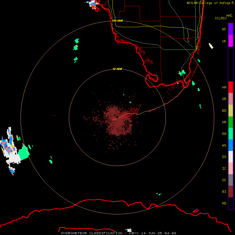Viewport: 235px width, 235px height.
Task: Click the WS legend label
Action: coord(224,145)
